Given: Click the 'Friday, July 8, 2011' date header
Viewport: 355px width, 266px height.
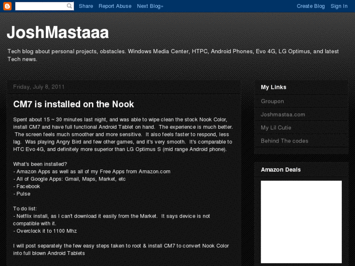Looking at the screenshot, I should [39, 87].
